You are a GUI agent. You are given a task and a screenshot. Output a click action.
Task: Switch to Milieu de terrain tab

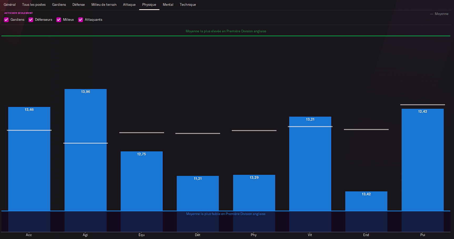104,5
